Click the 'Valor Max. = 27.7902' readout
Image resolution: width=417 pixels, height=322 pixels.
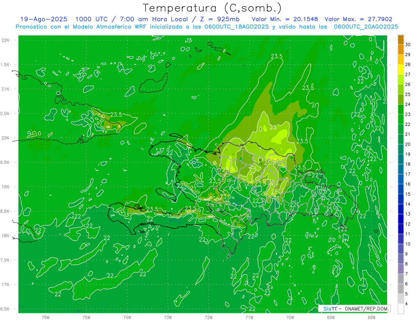(x=358, y=19)
